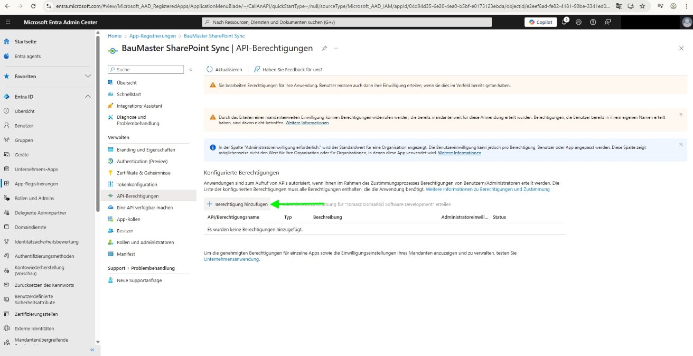Pin the API-Berechtigungen page with the pin icon
The width and height of the screenshot is (693, 356).
click(x=324, y=48)
